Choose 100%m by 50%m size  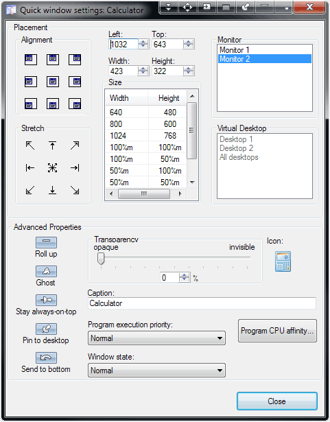click(x=146, y=159)
